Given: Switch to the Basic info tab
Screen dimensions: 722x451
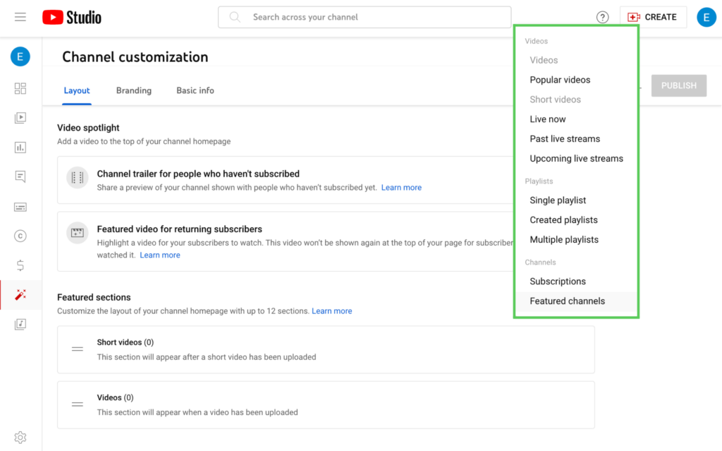Looking at the screenshot, I should click(x=195, y=90).
